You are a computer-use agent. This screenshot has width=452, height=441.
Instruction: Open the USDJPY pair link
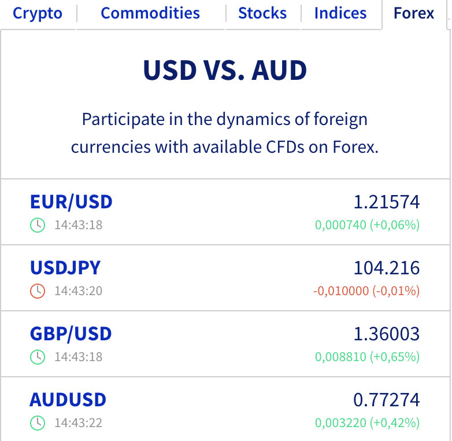65,267
